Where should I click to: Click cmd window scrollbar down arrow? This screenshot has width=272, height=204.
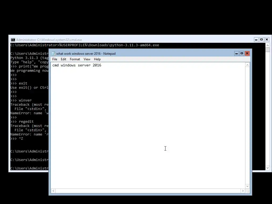point(268,168)
